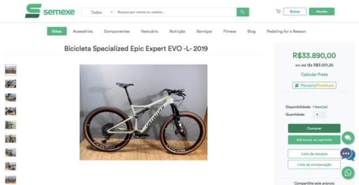Click Adicionar ao carrinho button

coord(314,140)
